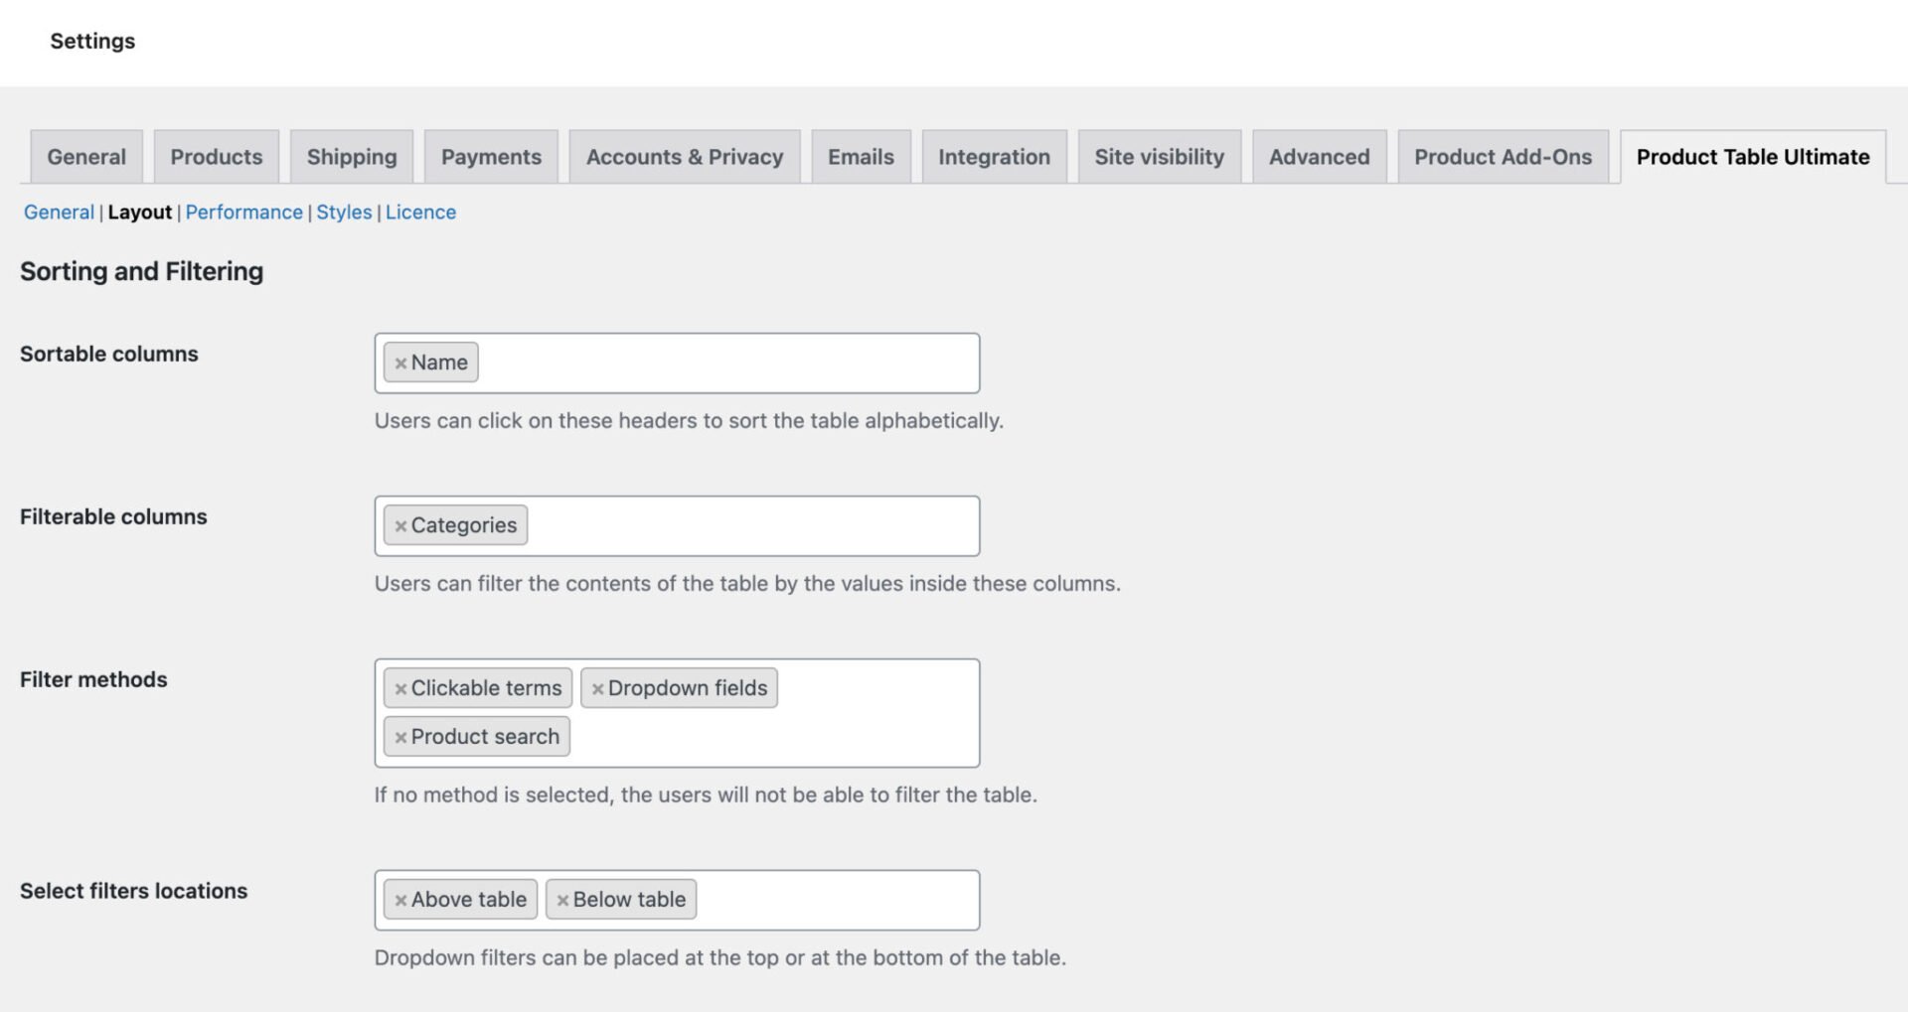Switch to Product Add-Ons tab

1503,157
